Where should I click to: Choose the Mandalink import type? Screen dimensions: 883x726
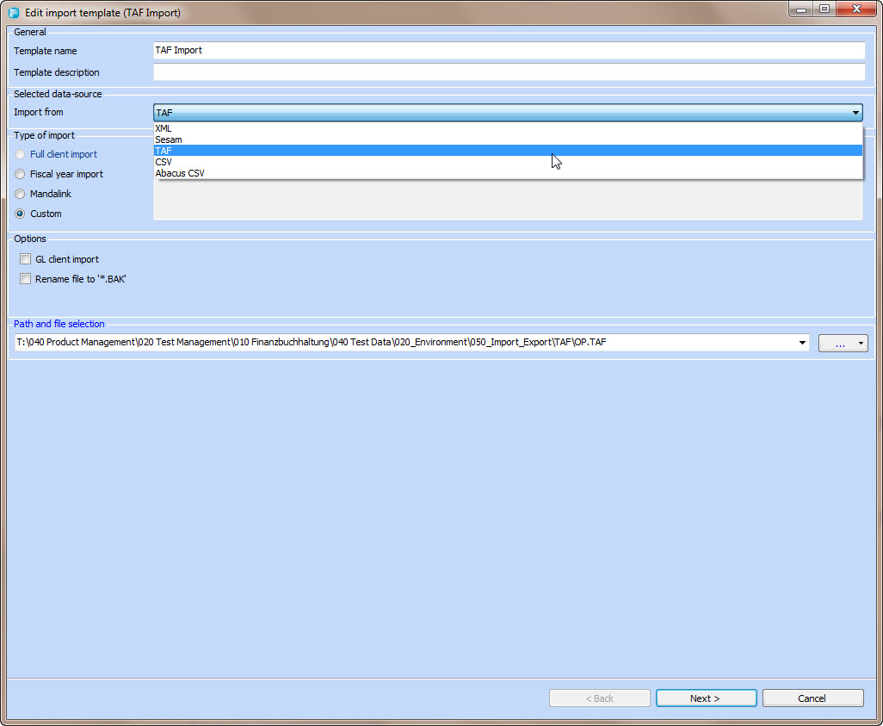[x=20, y=194]
